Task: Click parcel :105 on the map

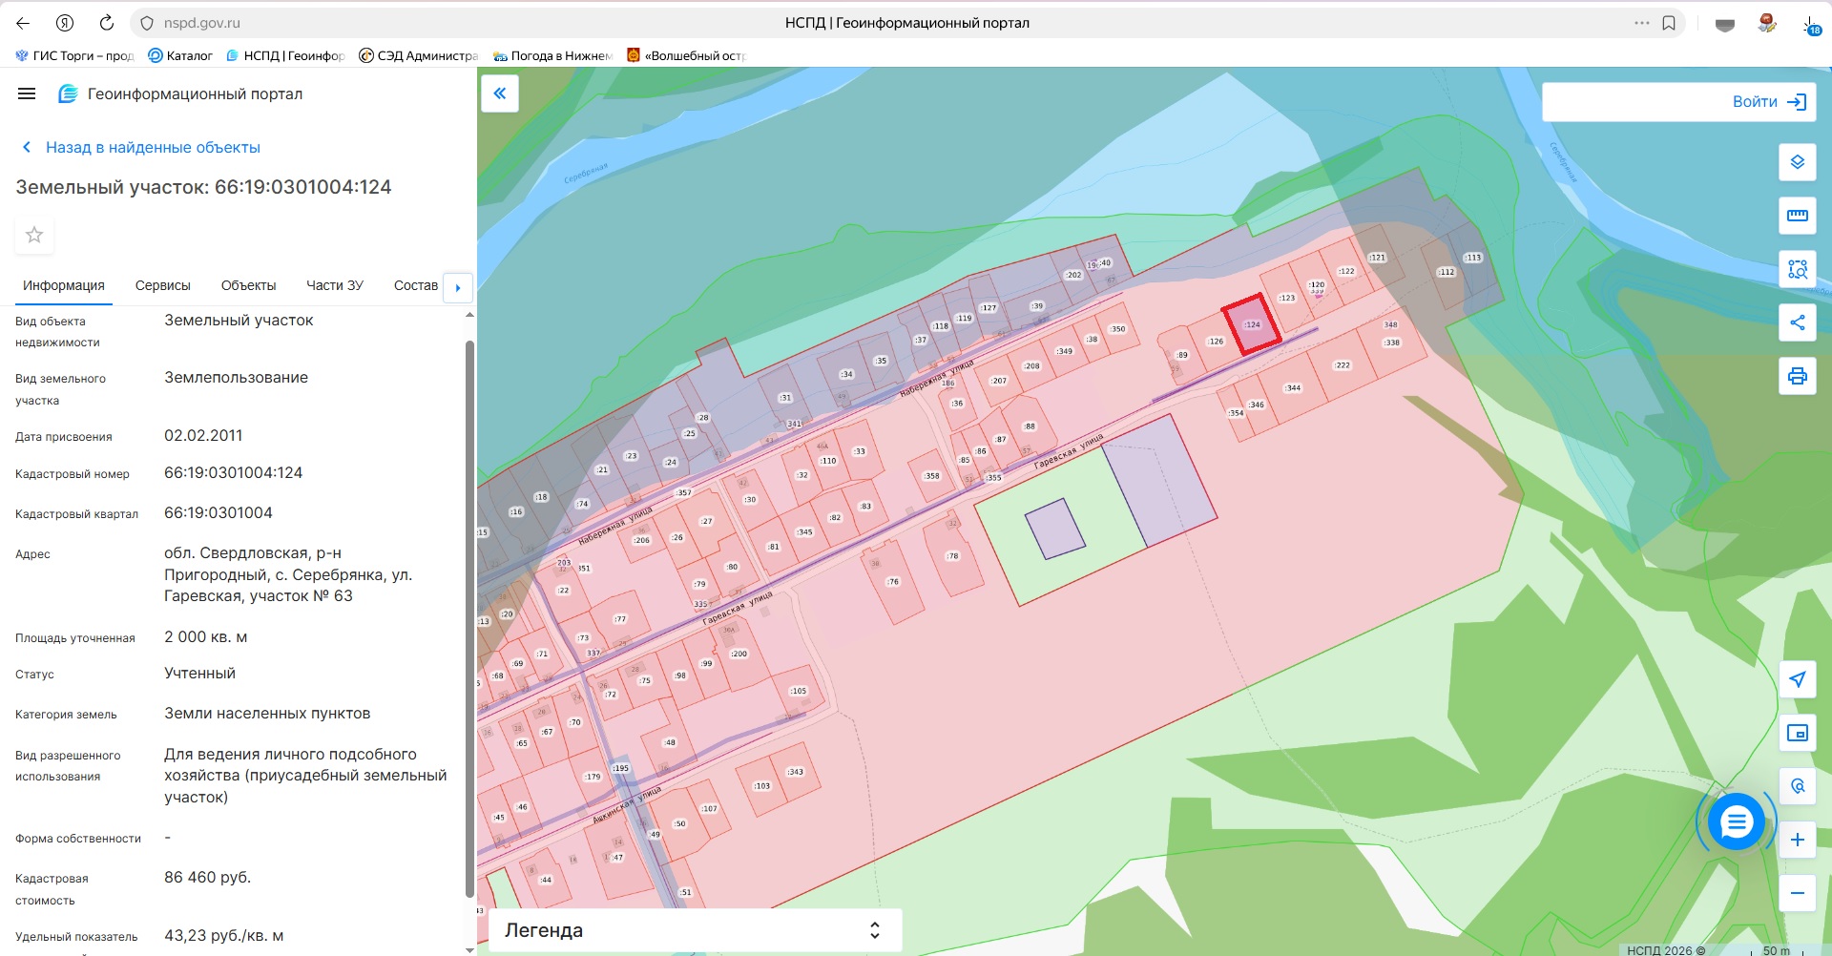Action: pos(798,691)
